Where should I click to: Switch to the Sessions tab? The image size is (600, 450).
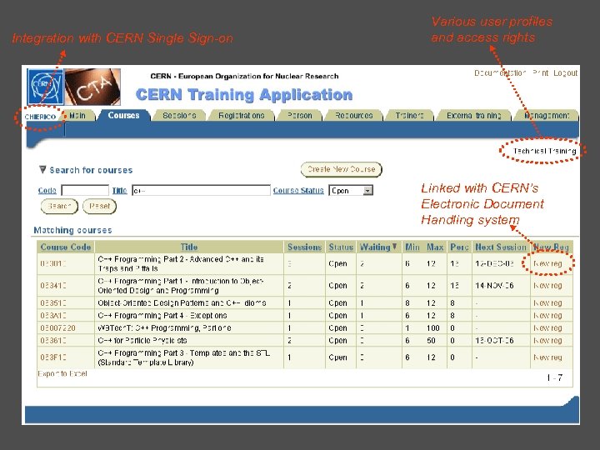179,115
